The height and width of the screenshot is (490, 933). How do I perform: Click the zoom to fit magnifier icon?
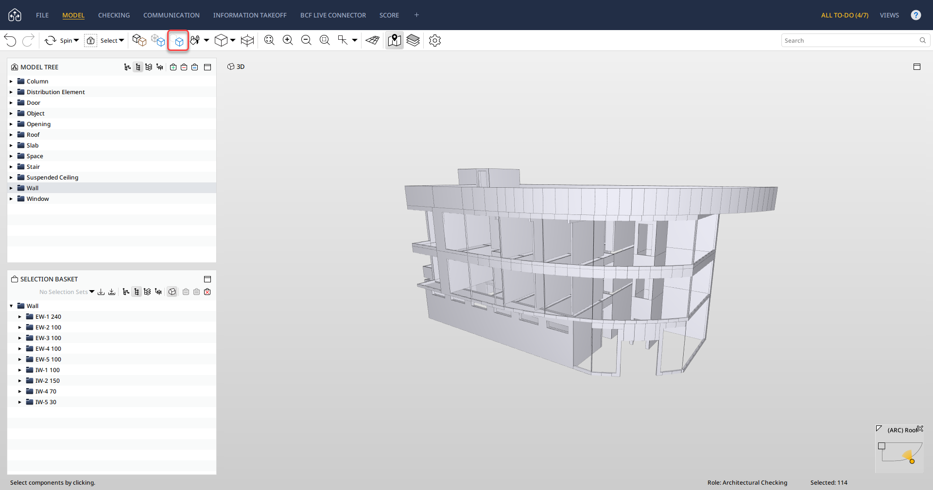(x=269, y=40)
